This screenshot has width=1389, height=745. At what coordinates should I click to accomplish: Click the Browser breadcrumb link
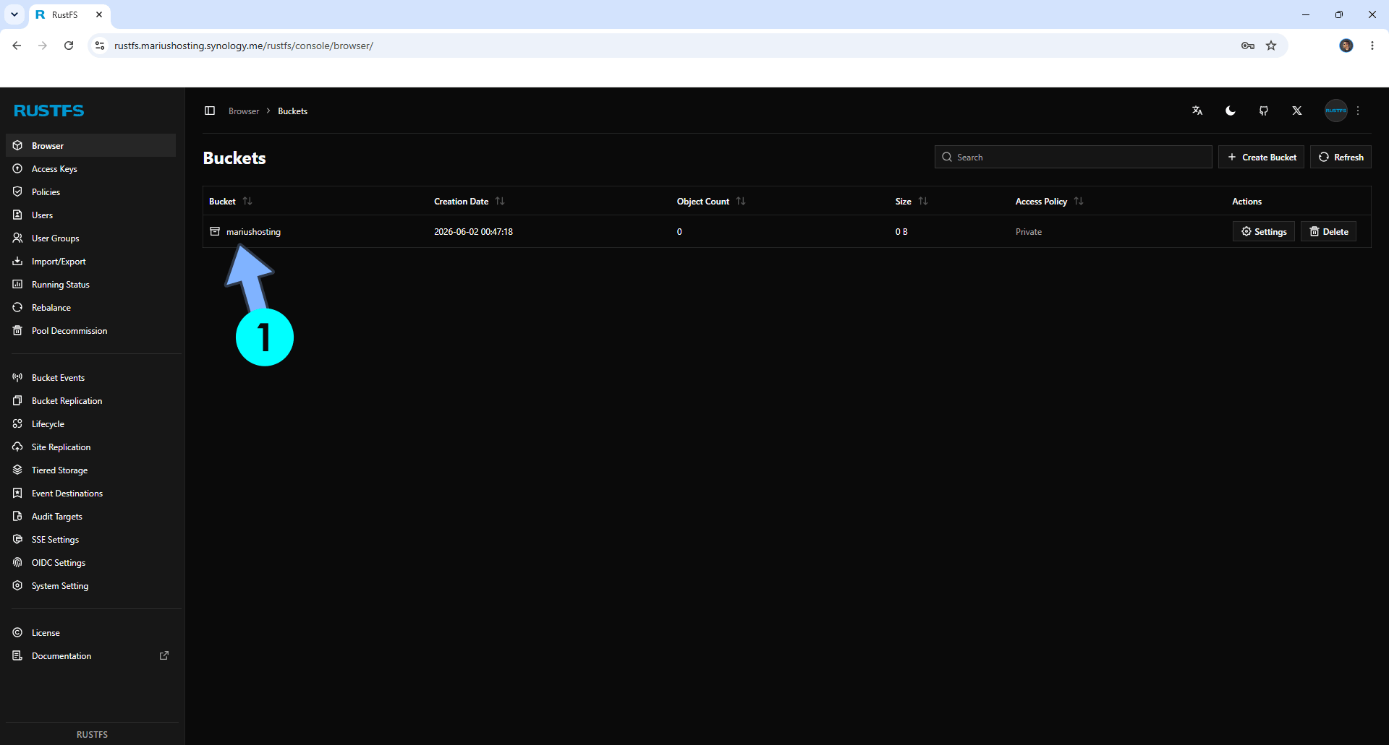click(244, 111)
